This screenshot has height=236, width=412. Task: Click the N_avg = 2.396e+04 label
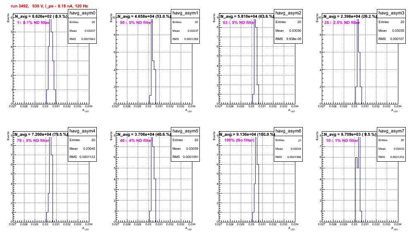click(x=350, y=17)
